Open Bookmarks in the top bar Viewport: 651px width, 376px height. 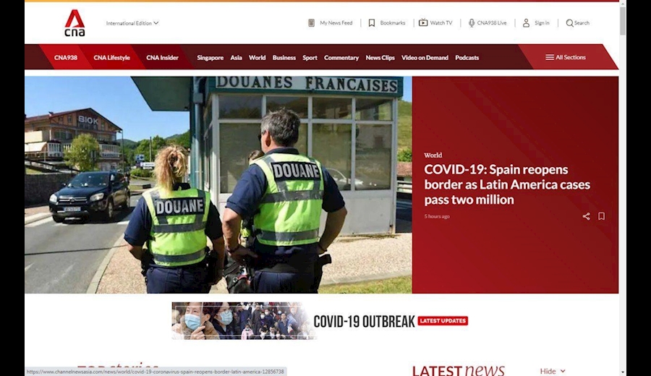pyautogui.click(x=372, y=23)
